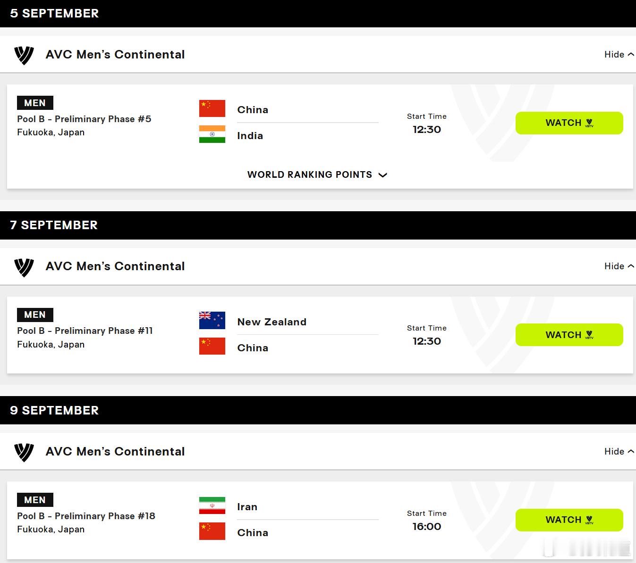Click the China flag in the 5 September match
This screenshot has width=636, height=563.
(212, 108)
